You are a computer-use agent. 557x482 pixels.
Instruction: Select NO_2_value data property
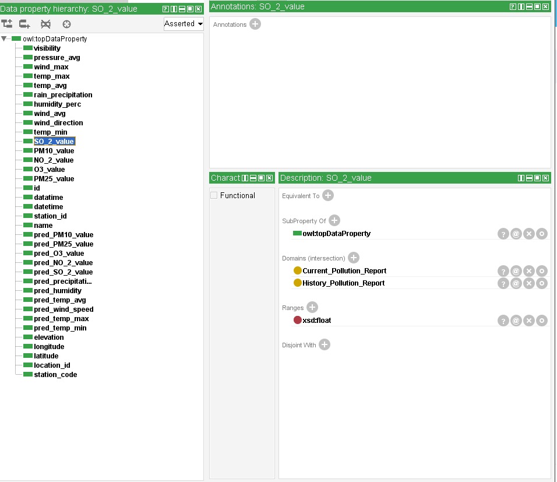click(54, 160)
